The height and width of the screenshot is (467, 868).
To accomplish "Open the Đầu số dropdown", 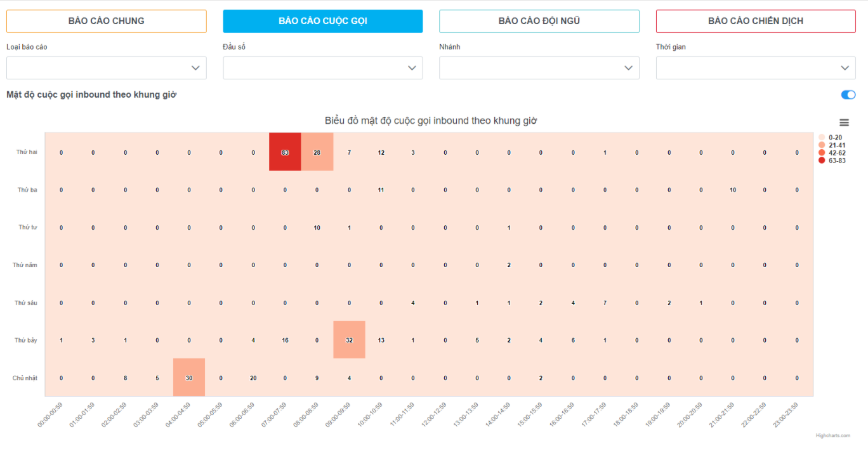I will point(322,68).
